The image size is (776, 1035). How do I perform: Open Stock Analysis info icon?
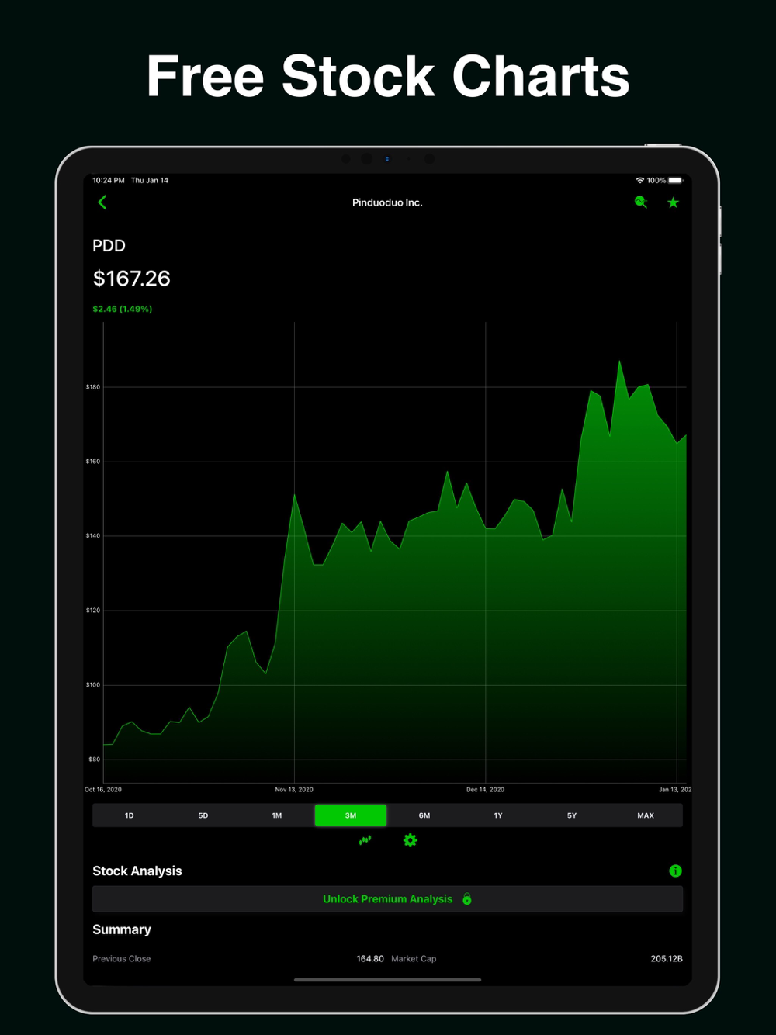pyautogui.click(x=675, y=871)
